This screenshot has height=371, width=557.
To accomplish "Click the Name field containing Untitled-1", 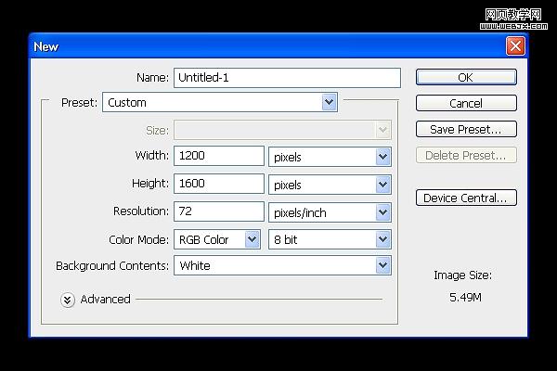I will (x=287, y=78).
